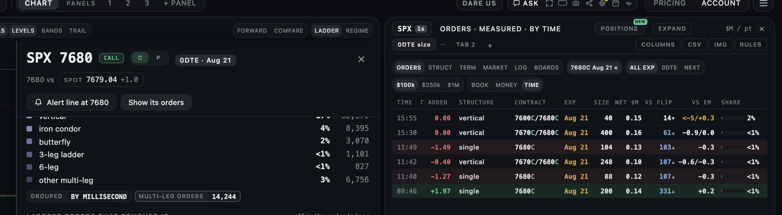Sort orders by BOOK
This screenshot has width=782, height=215.
pos(480,85)
